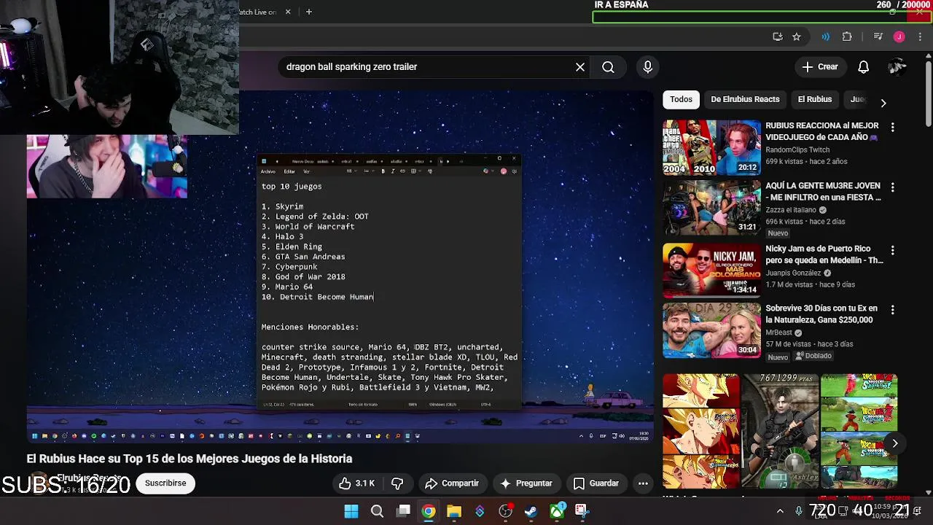933x525 pixels.
Task: Open Task View on the taskbar
Action: 403,511
